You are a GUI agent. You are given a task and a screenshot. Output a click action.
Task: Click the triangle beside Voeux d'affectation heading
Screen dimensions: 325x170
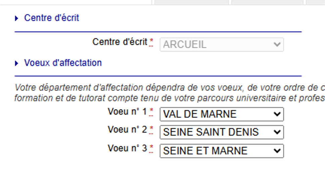pos(17,63)
